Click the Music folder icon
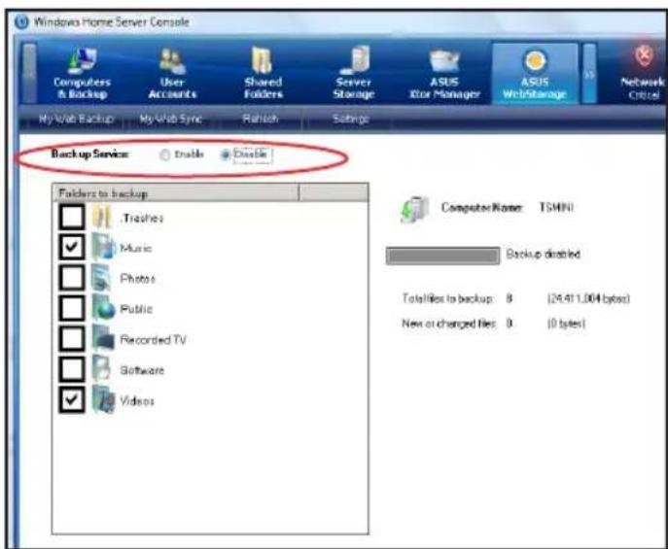The image size is (668, 549). (x=103, y=247)
